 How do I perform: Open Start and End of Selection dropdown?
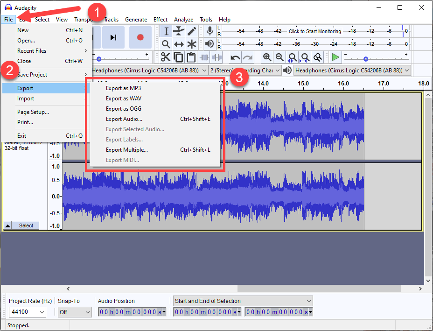(x=243, y=301)
